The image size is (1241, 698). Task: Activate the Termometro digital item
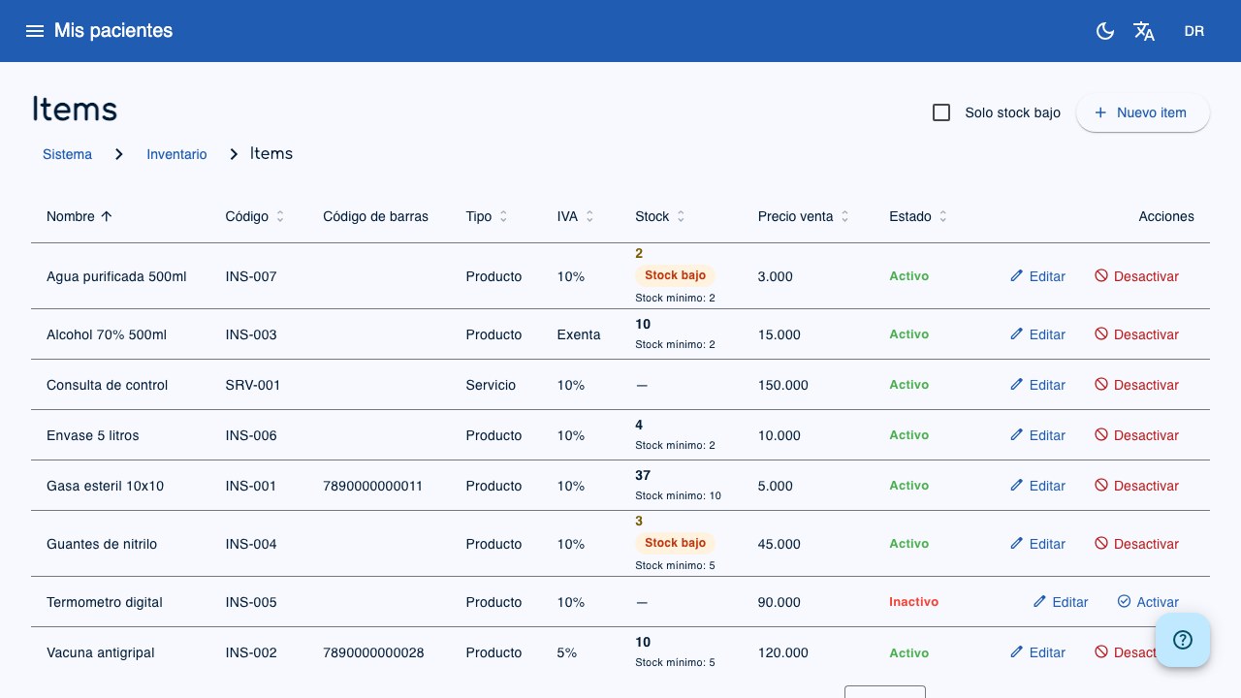(x=1148, y=602)
